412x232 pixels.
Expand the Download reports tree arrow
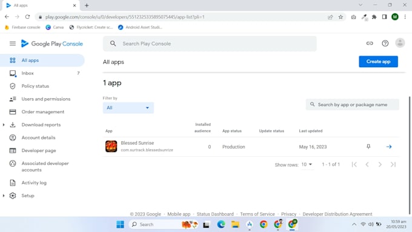click(x=4, y=125)
